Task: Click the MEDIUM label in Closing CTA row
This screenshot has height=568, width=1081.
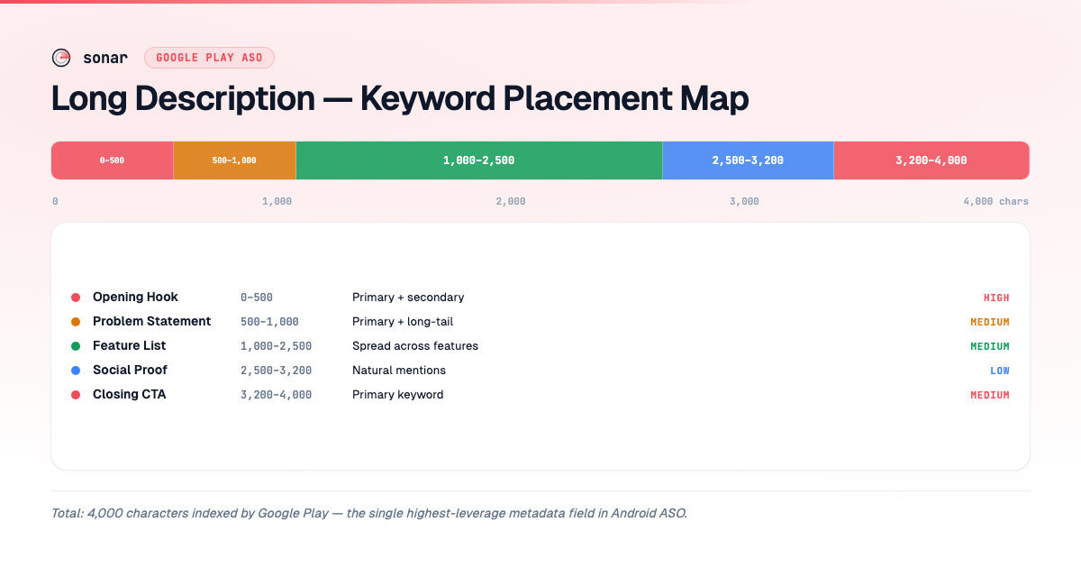Action: (x=990, y=395)
